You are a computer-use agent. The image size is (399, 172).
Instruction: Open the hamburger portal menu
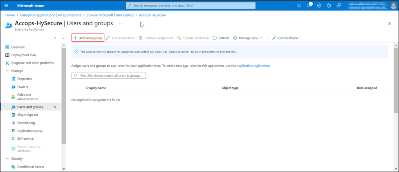point(7,5)
